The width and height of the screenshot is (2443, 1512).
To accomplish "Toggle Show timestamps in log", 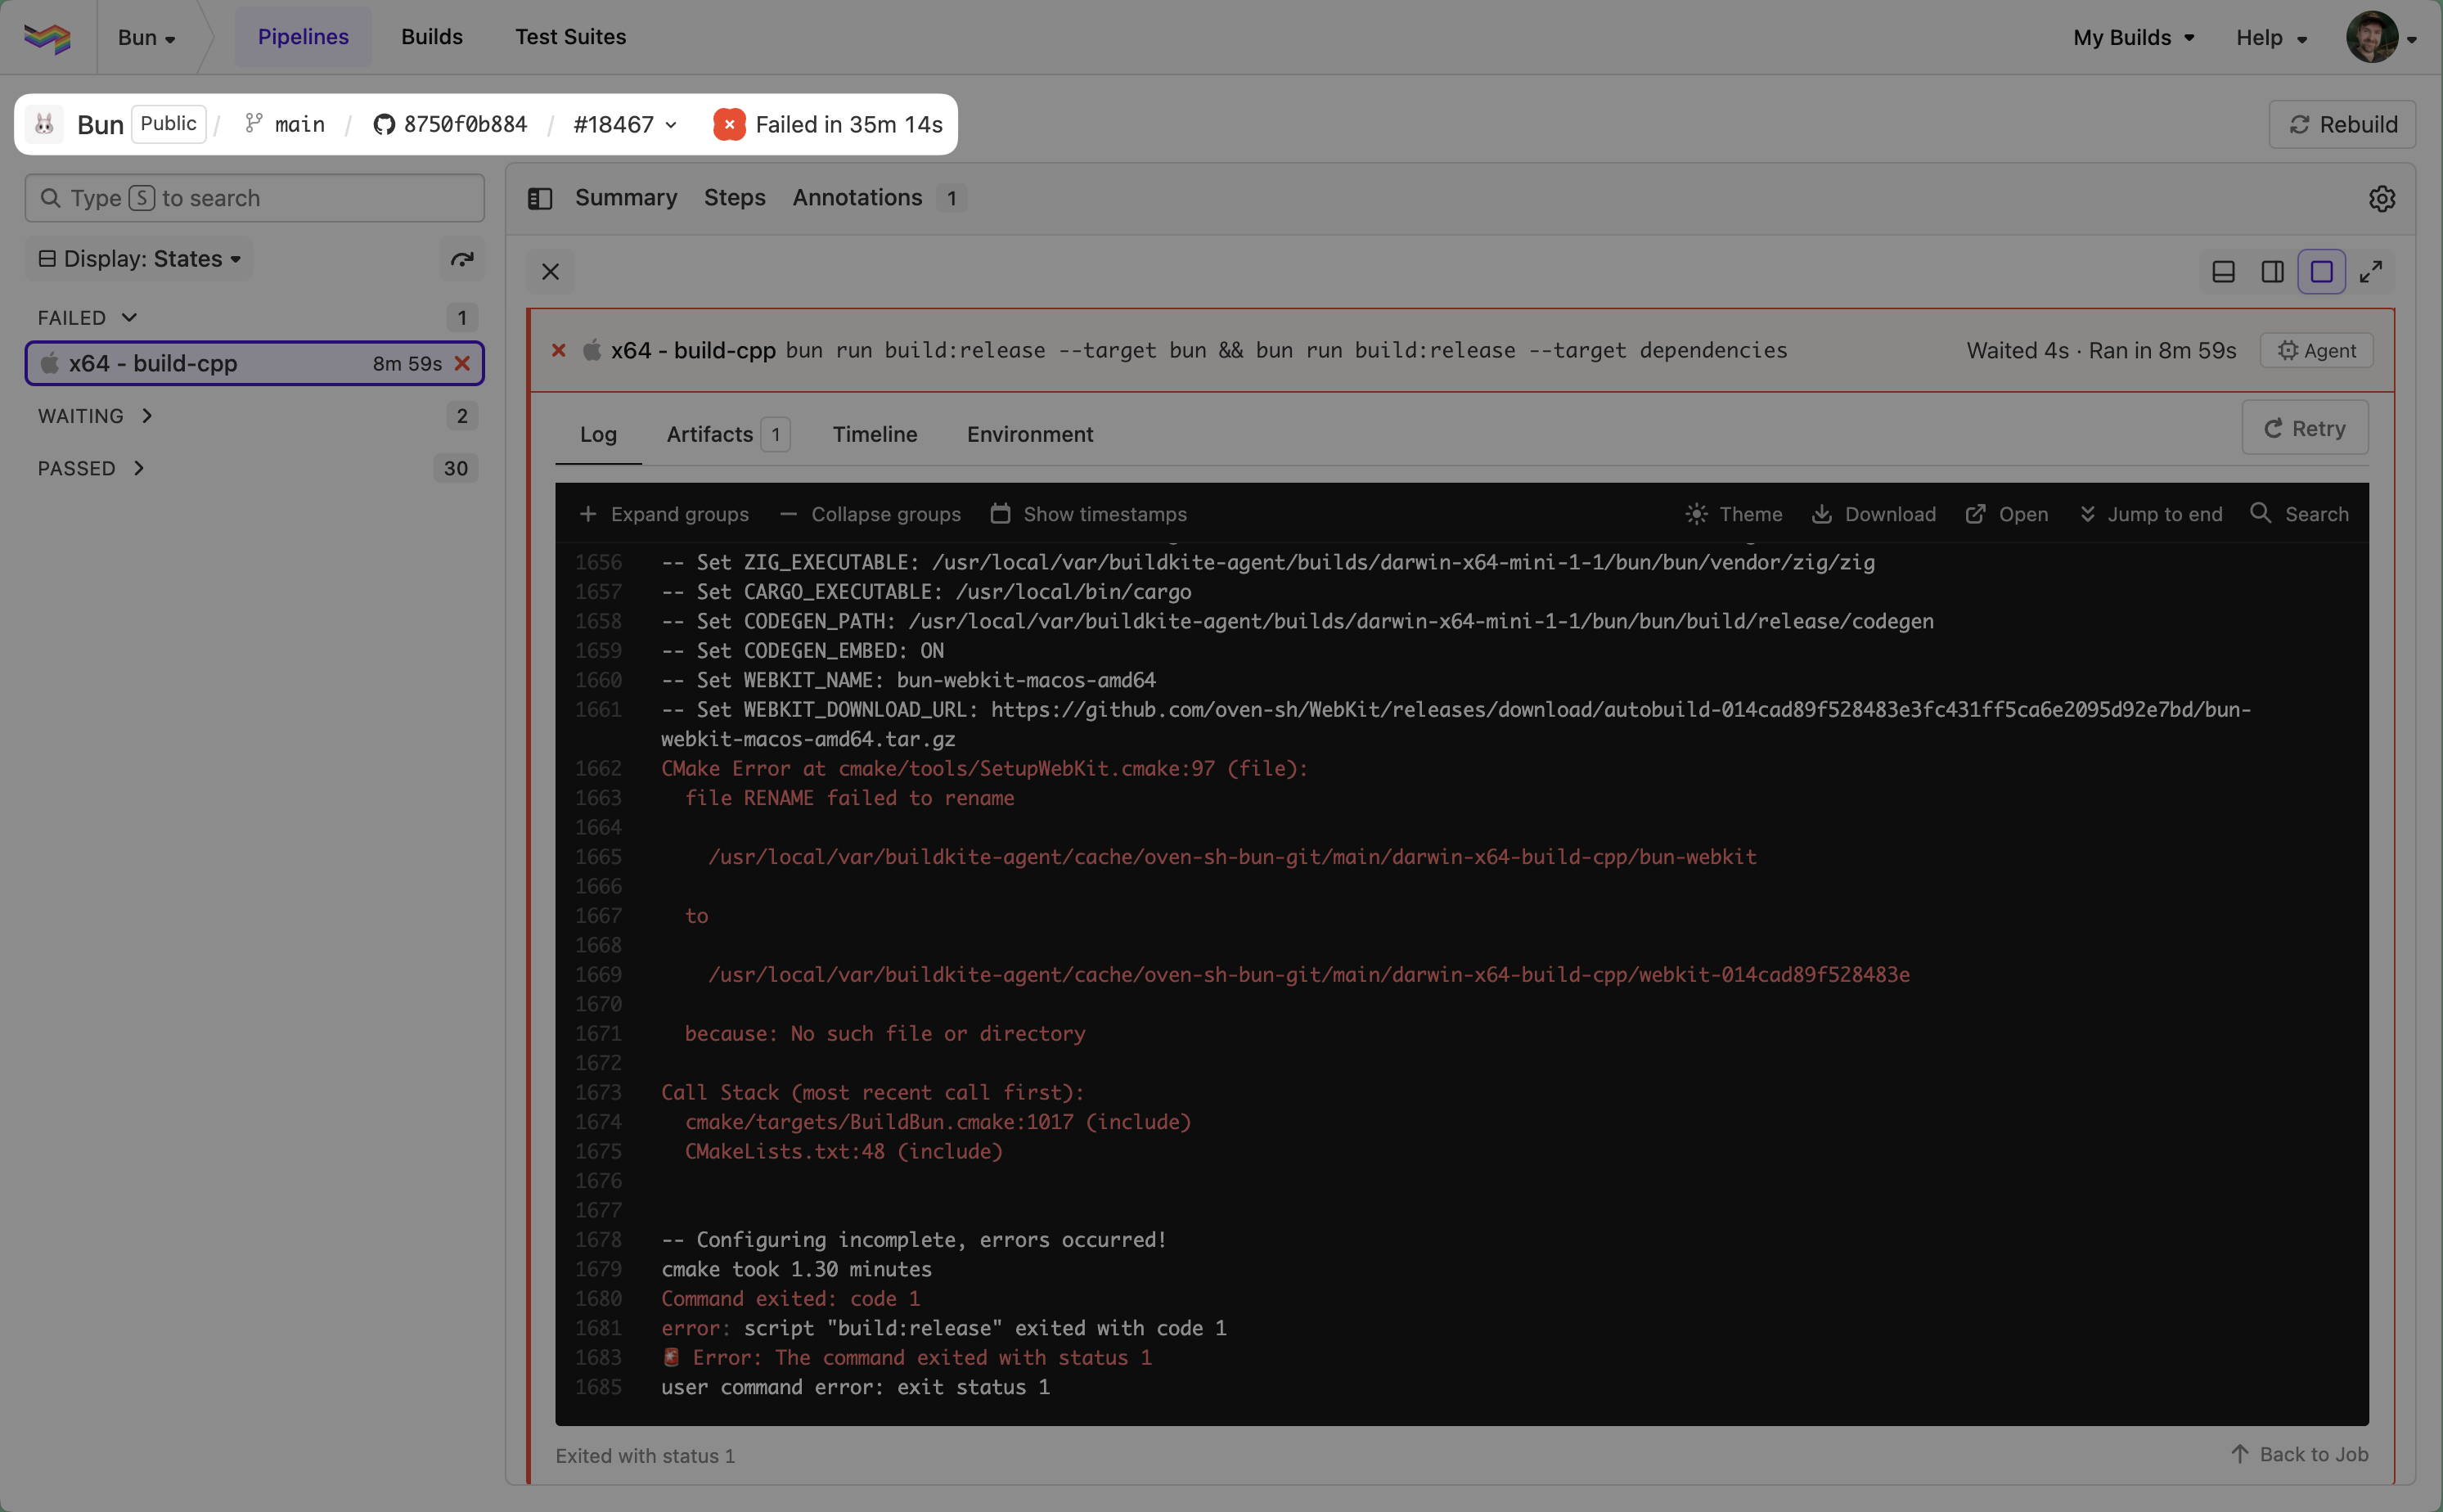I will click(1088, 514).
